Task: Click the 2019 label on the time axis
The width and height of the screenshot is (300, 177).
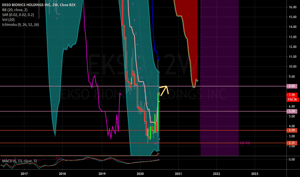Action: 102,174
